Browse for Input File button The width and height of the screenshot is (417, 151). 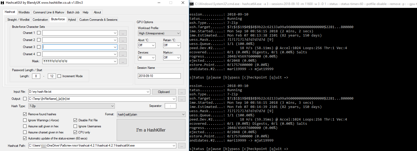pyautogui.click(x=182, y=92)
